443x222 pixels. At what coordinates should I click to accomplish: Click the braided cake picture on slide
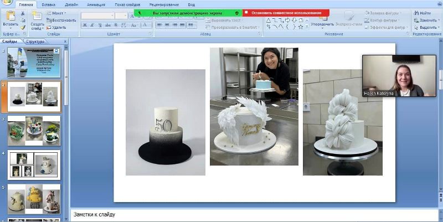[343, 122]
